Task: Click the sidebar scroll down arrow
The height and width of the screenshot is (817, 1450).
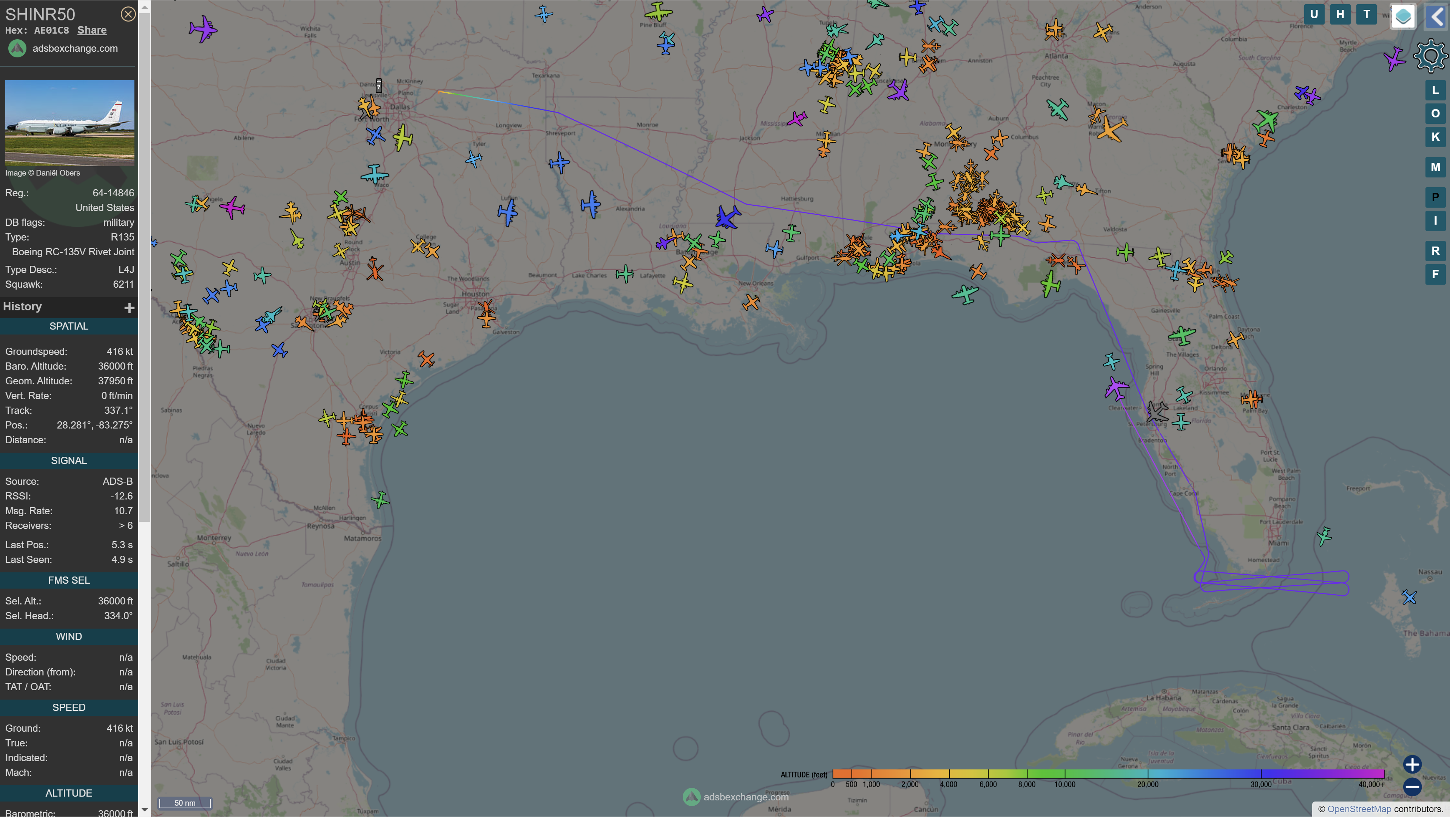Action: coord(145,810)
